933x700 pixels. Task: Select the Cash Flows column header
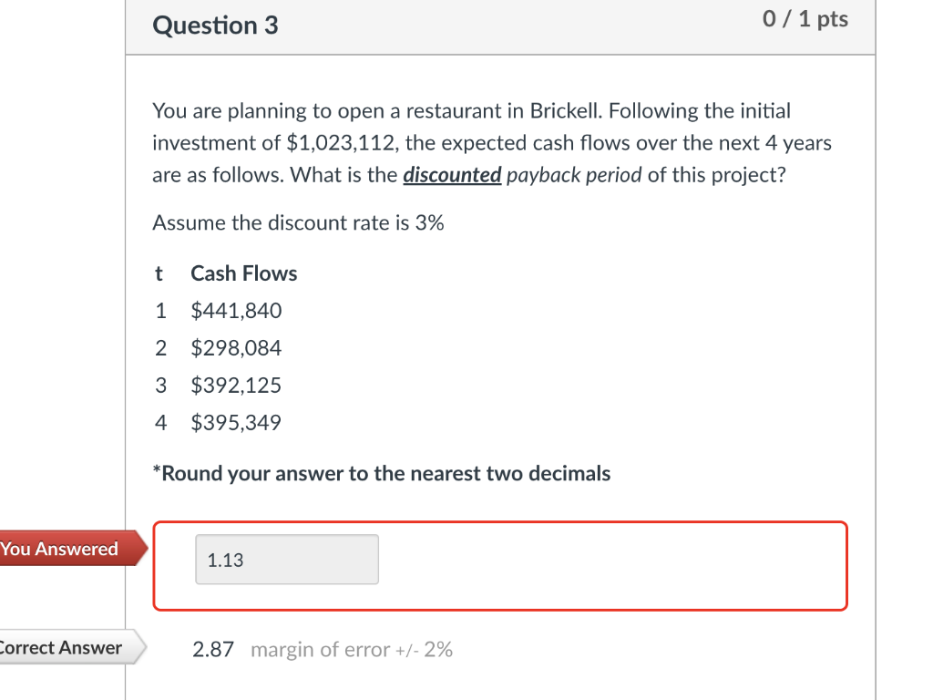coord(243,273)
